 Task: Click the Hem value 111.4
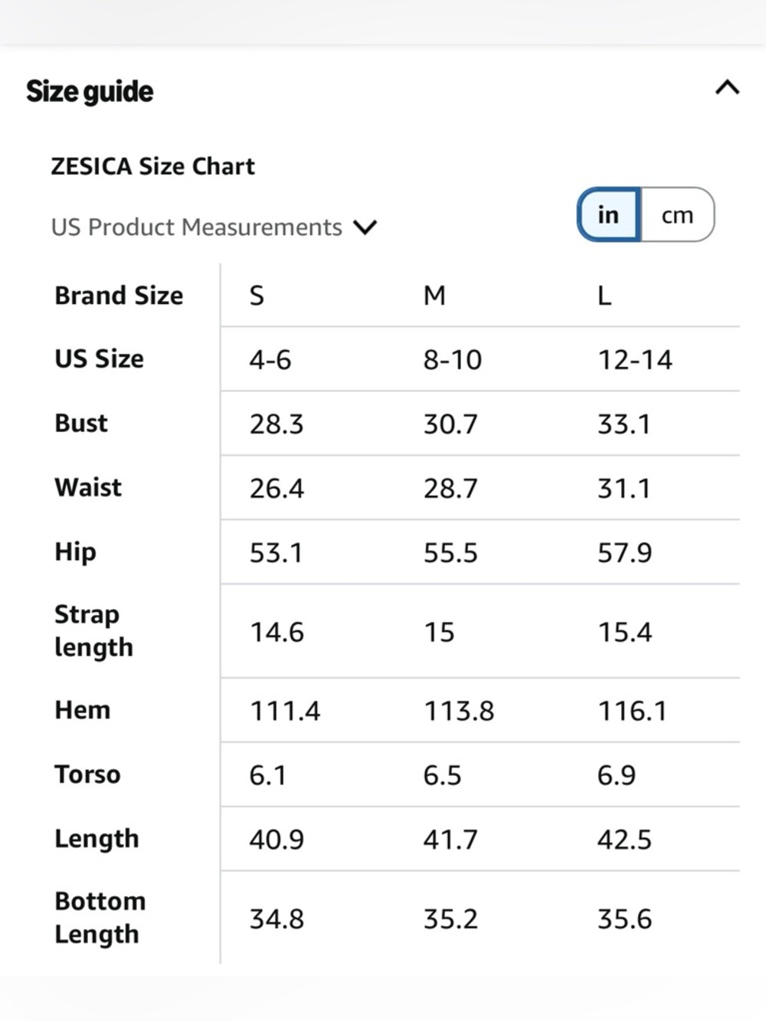click(285, 712)
